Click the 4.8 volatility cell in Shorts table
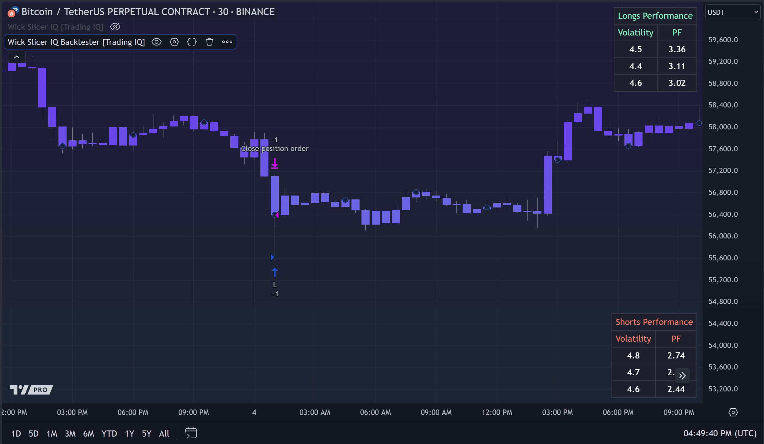The width and height of the screenshot is (764, 444). coord(633,356)
